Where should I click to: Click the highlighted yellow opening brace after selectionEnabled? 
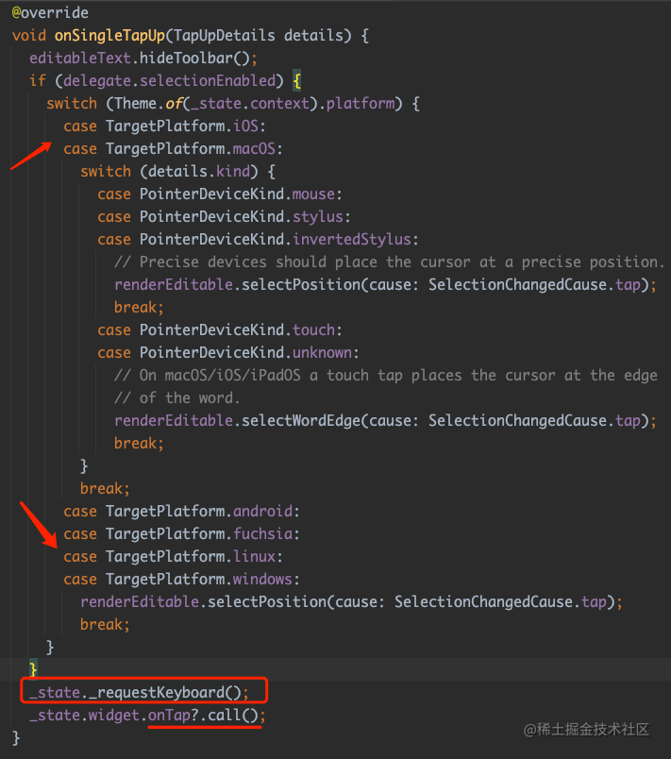(297, 81)
